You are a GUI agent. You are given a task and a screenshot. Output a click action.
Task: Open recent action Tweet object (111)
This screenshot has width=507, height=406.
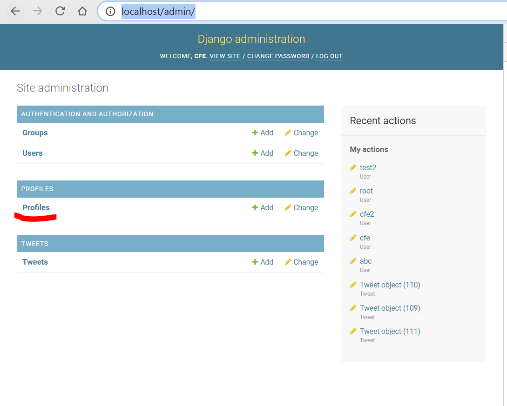[390, 332]
